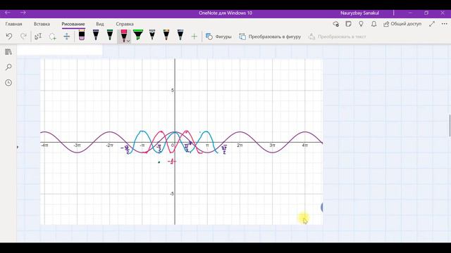Open the Вид tab

[x=100, y=24]
